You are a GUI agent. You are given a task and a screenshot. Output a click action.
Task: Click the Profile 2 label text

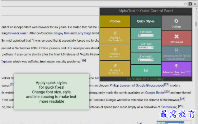[x=115, y=54]
